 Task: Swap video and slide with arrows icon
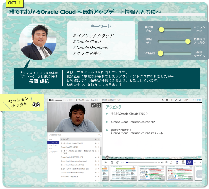pyautogui.click(x=93, y=105)
